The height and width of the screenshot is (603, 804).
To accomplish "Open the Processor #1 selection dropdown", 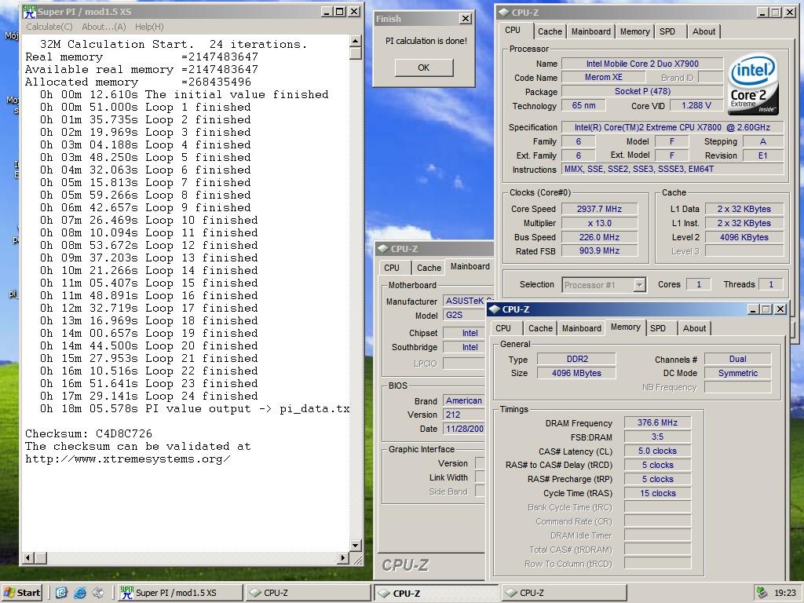I will click(x=639, y=284).
